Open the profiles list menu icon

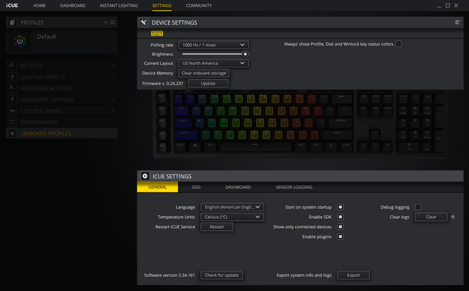[113, 22]
